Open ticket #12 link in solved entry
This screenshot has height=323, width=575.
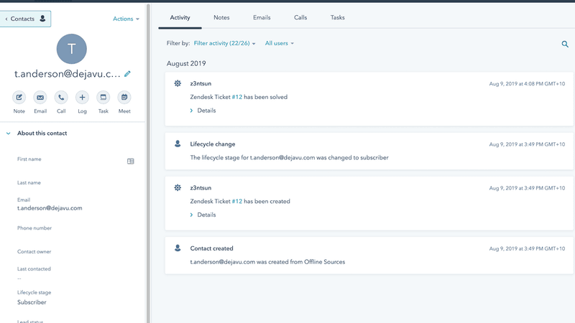pos(237,97)
